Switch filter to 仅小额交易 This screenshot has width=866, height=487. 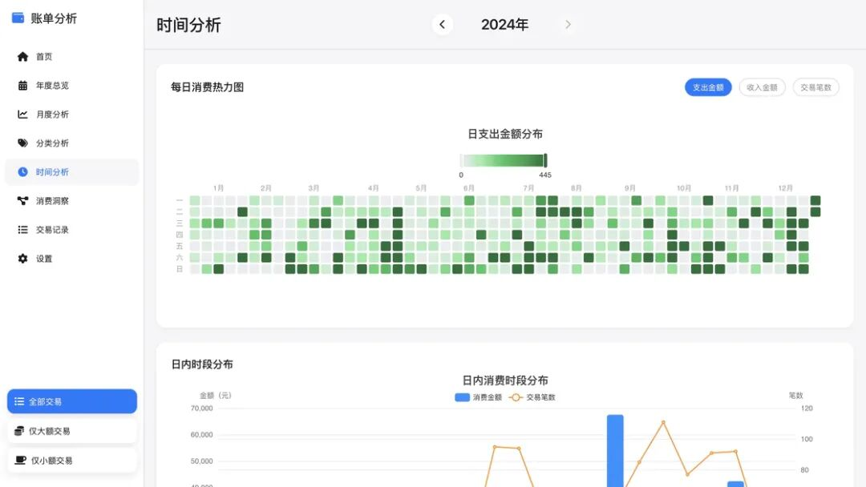click(x=72, y=461)
